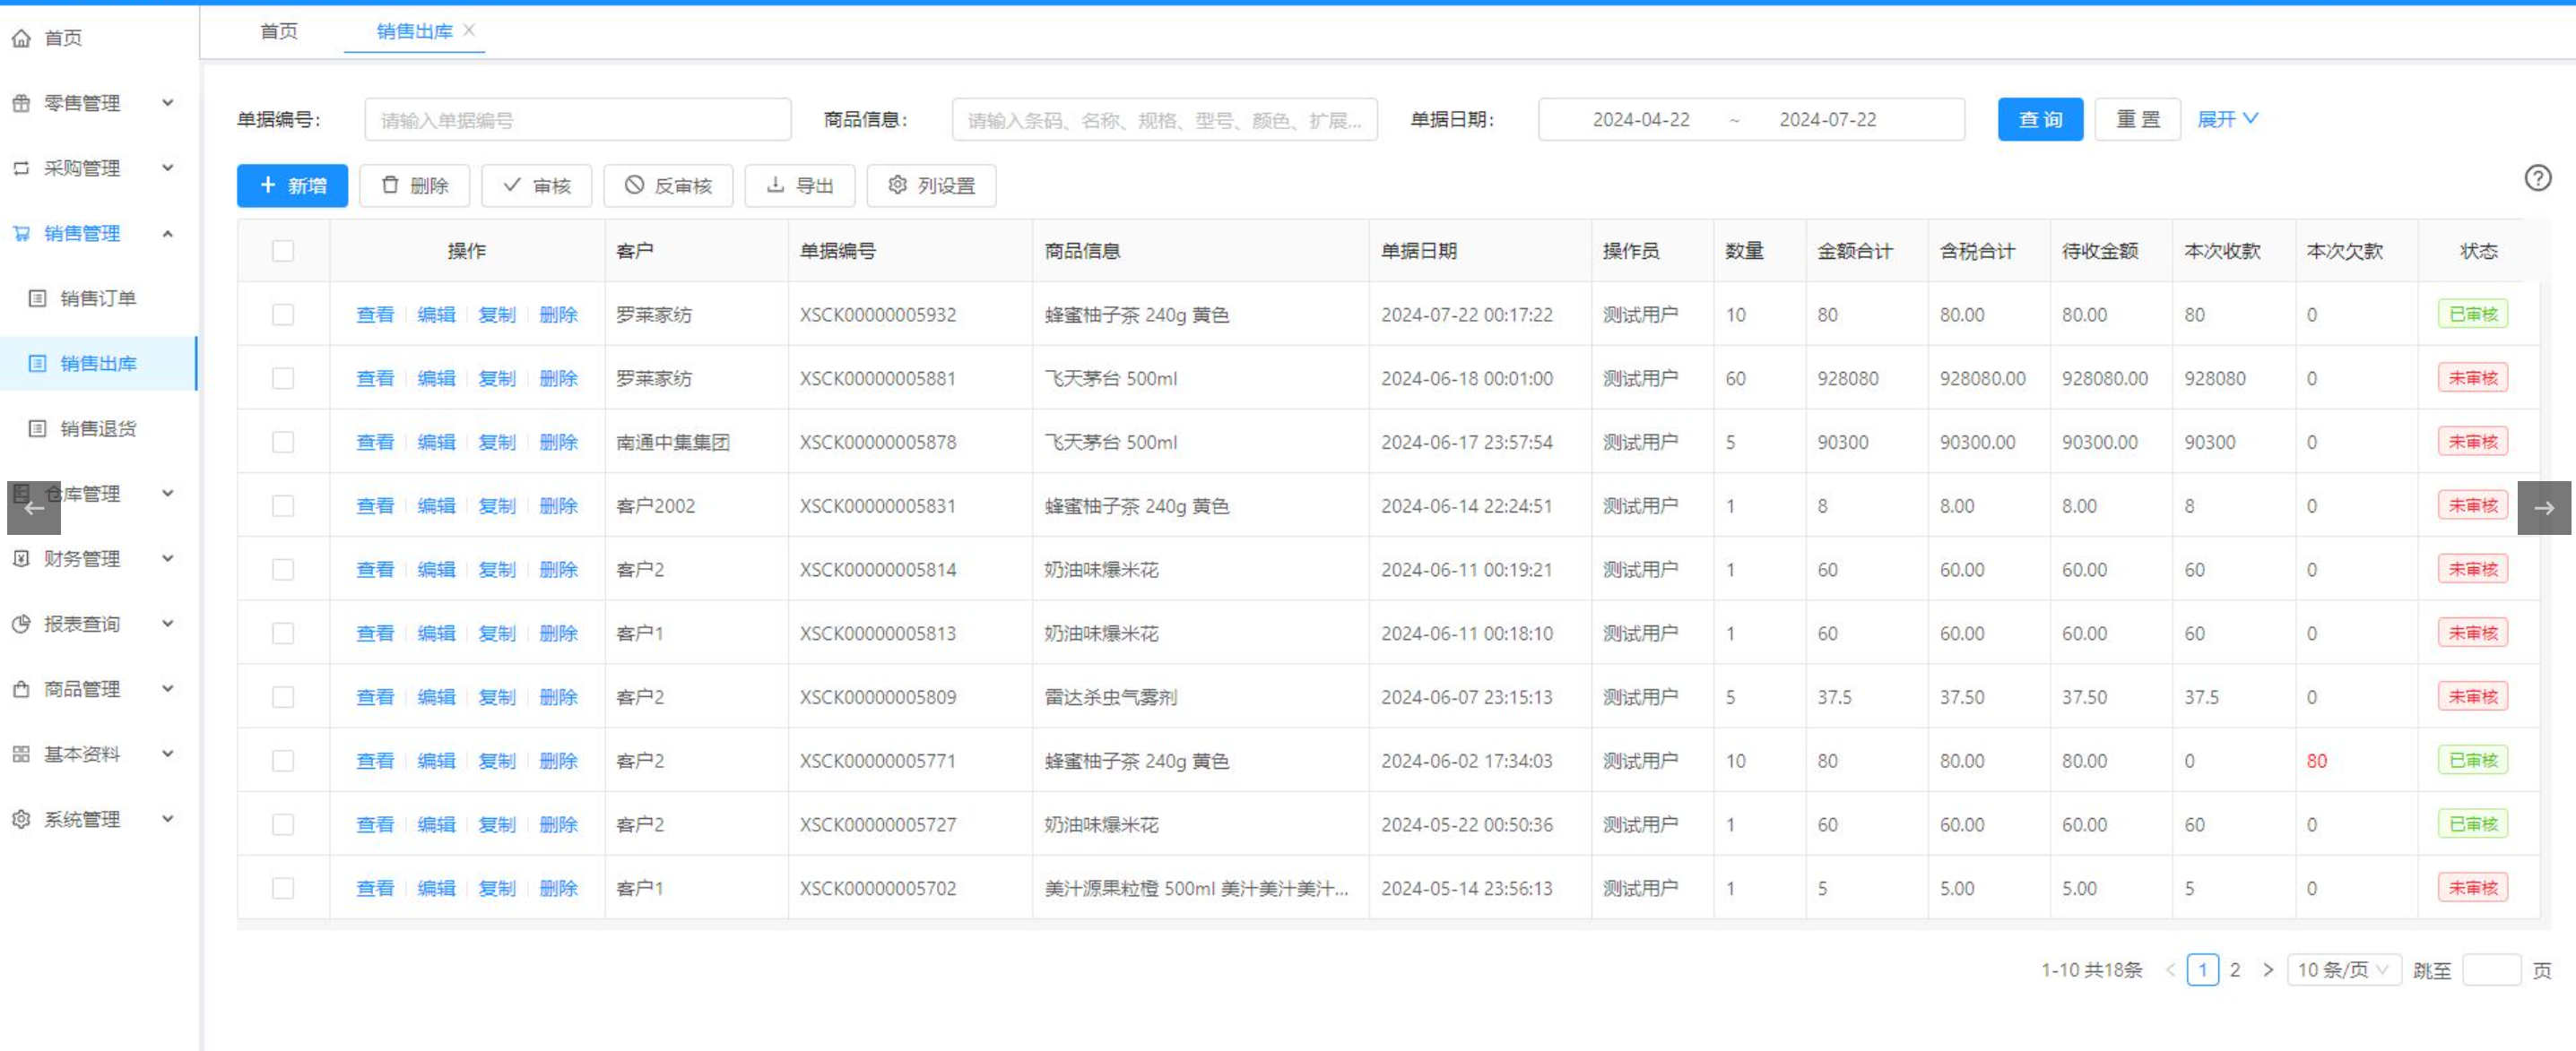
Task: Expand 采购管理 menu chevron
Action: coord(168,168)
